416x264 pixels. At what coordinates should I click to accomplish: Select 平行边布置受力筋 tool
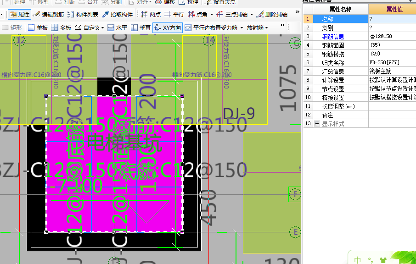click(x=211, y=28)
